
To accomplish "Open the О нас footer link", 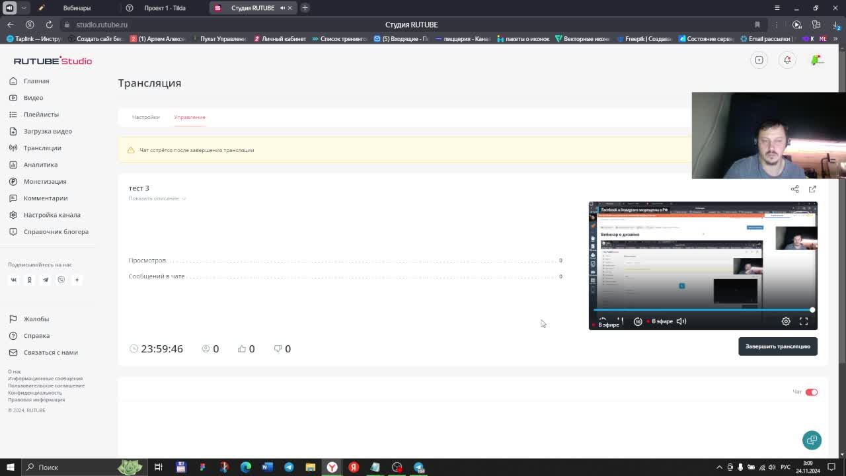I will pyautogui.click(x=15, y=372).
